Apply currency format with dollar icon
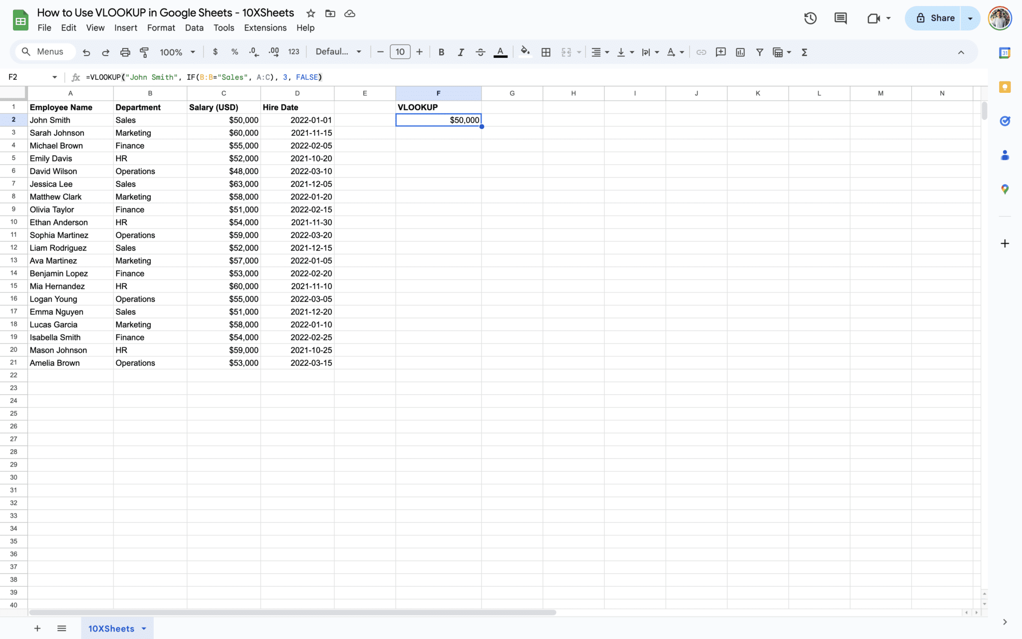The width and height of the screenshot is (1022, 639). point(215,52)
